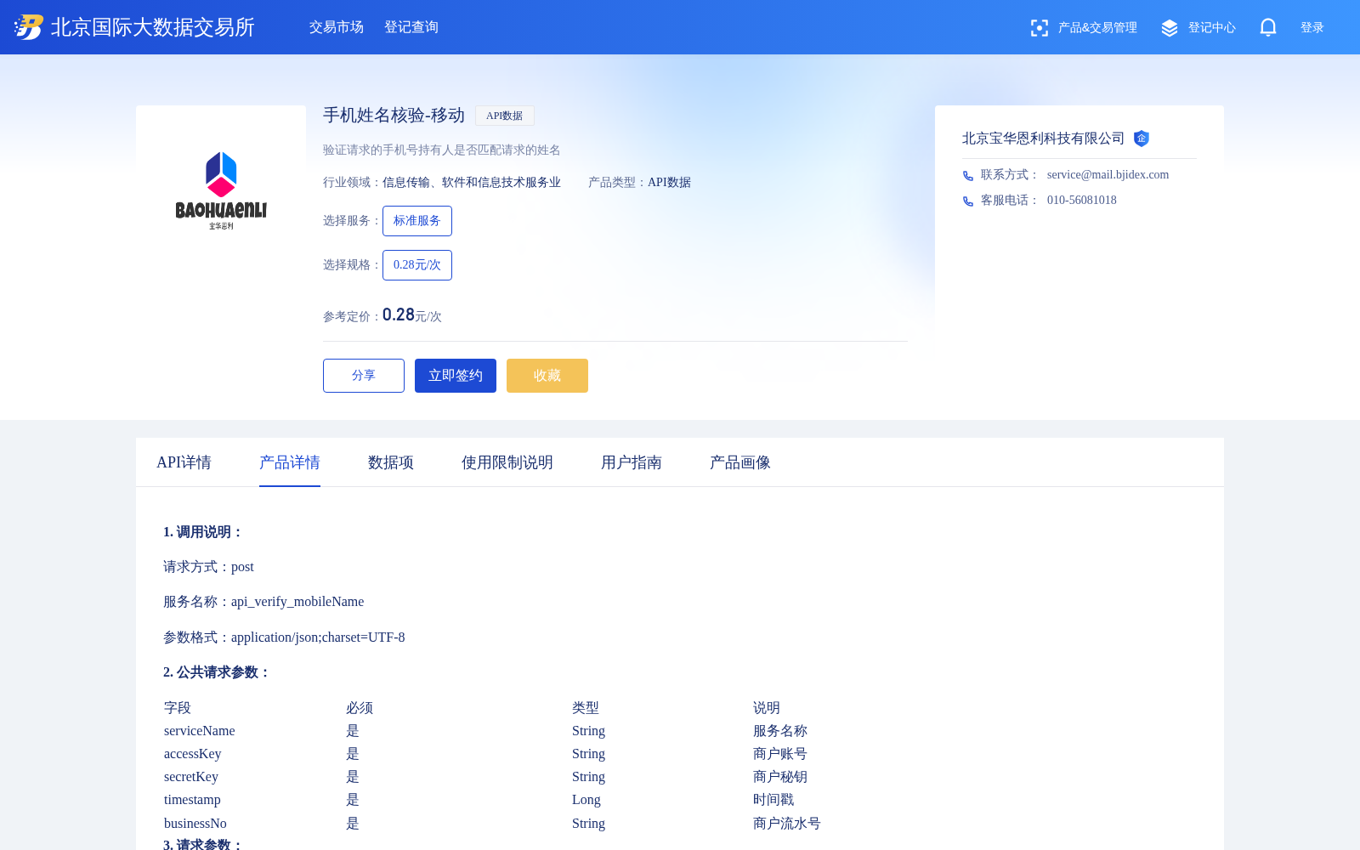Click the 立即签约 button
The image size is (1360, 850).
pos(456,376)
